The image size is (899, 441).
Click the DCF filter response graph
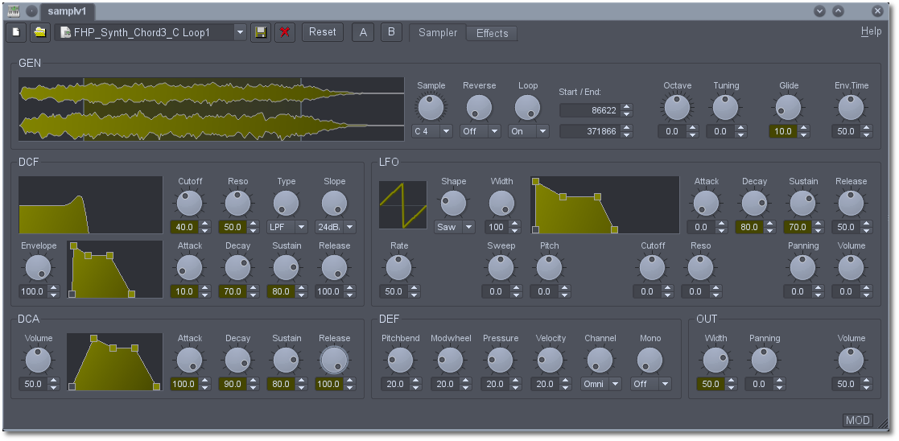click(x=90, y=205)
